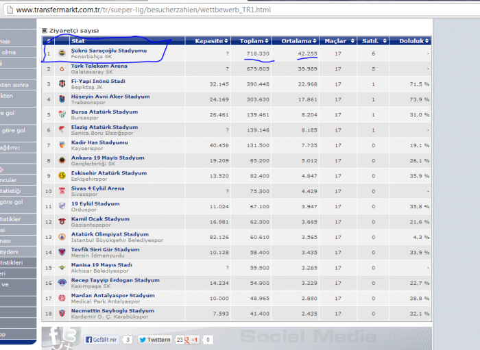Open Türk Telekom Arena stadium link
Viewport: 480px width, 350px height.
click(99, 66)
